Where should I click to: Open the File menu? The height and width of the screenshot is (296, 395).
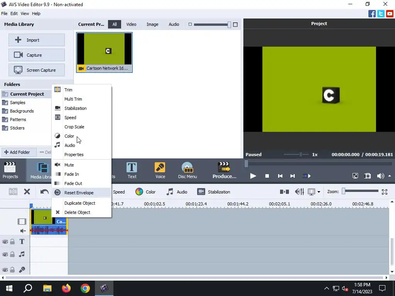(4, 13)
